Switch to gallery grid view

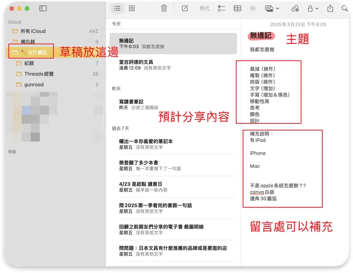132,9
